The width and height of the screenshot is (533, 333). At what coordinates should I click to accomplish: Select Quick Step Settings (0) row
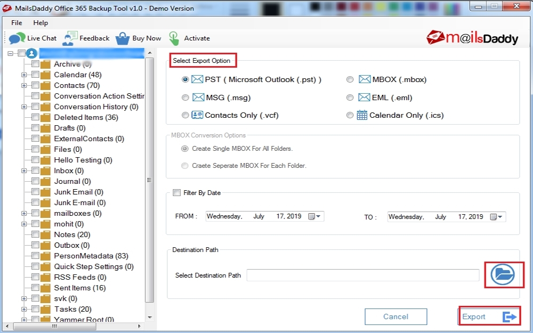pyautogui.click(x=94, y=267)
